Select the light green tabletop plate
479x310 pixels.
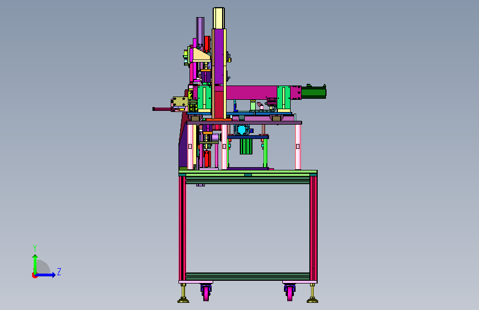[248, 172]
